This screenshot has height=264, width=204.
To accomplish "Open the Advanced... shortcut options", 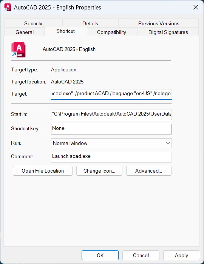I will 149,171.
